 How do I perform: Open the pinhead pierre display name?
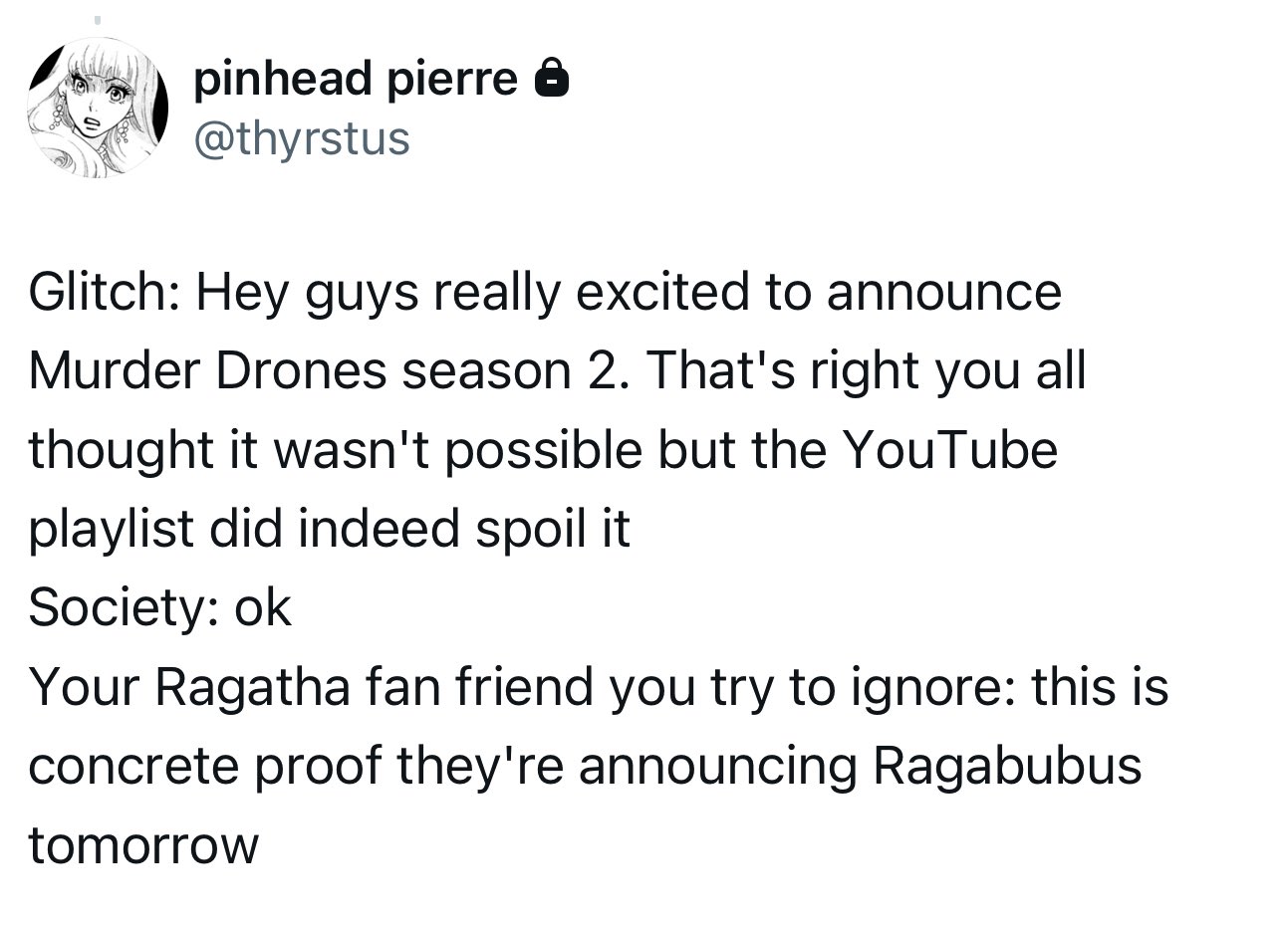pos(356,79)
